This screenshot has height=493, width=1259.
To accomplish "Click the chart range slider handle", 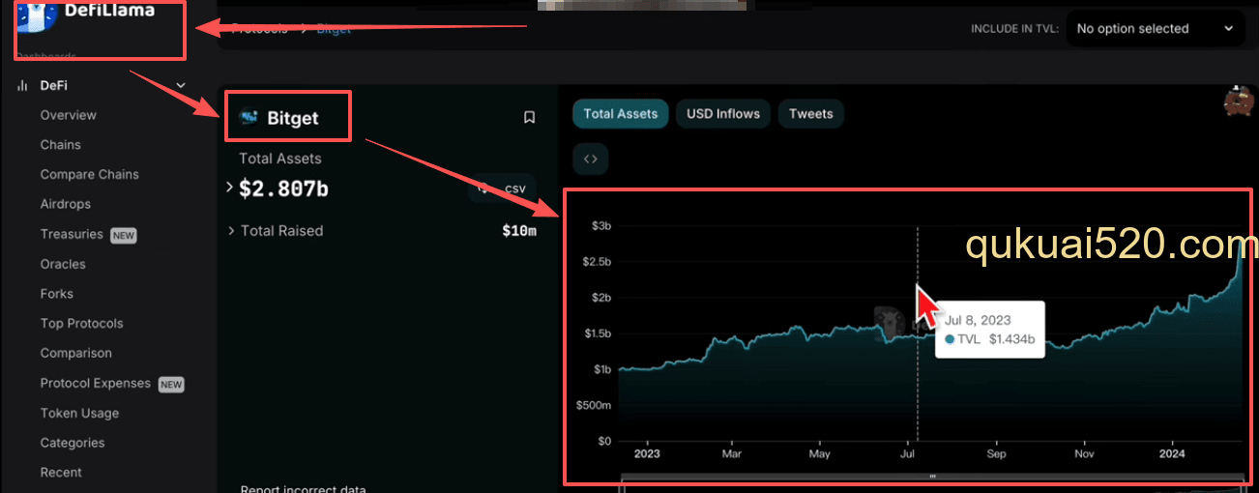I will [x=933, y=477].
